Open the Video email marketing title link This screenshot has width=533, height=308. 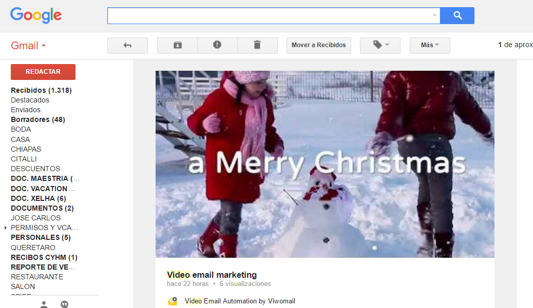pos(212,275)
